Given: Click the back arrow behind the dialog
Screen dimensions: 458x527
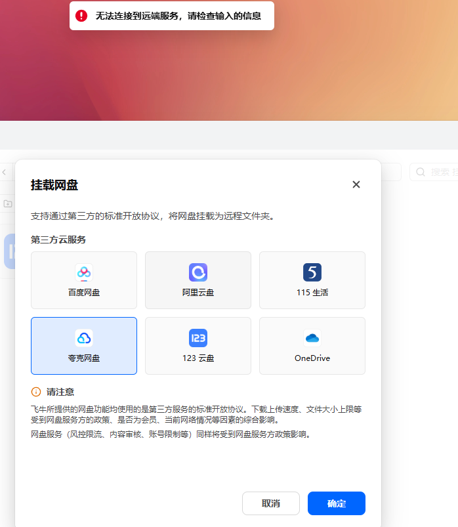Looking at the screenshot, I should click(x=4, y=172).
